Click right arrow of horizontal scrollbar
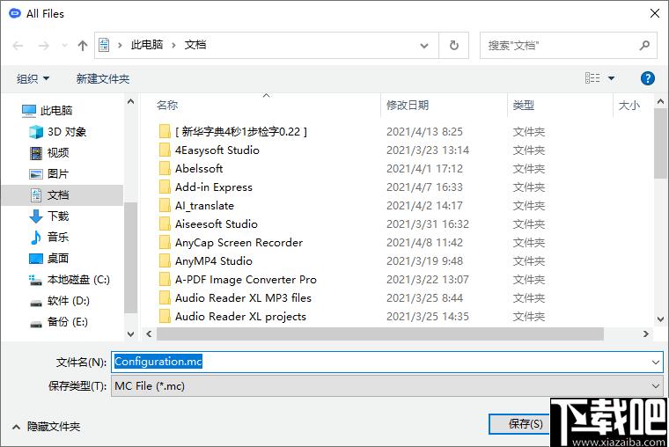This screenshot has width=669, height=447. [646, 334]
